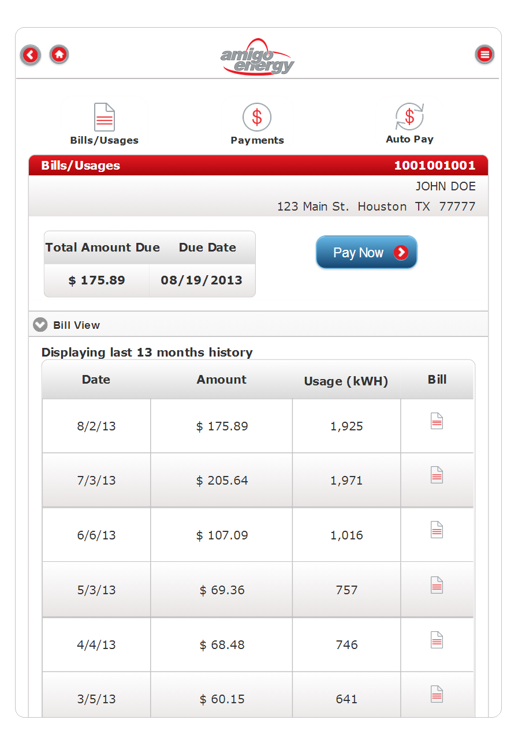Switch to the Payments tab

pyautogui.click(x=257, y=124)
